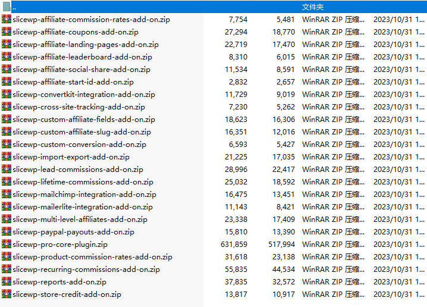
Task: Select file name slicewp-affiliate-social-share-add-on.zip
Action: (x=81, y=70)
